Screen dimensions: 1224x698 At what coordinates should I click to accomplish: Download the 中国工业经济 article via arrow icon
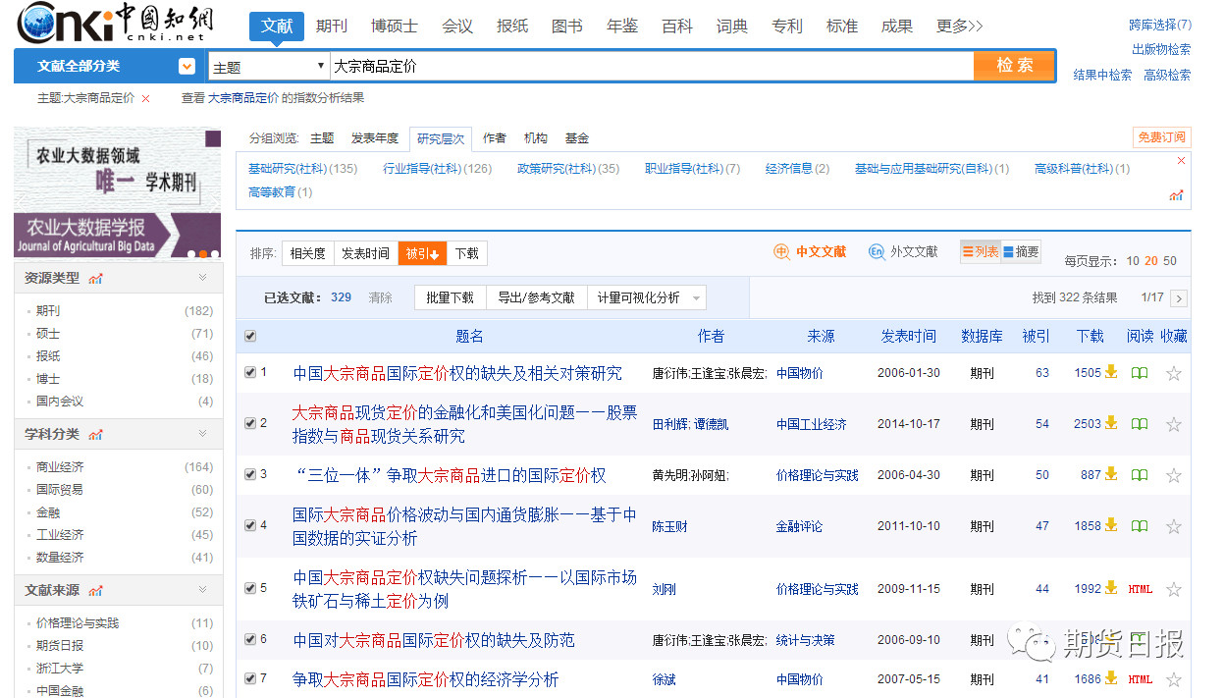[1111, 423]
